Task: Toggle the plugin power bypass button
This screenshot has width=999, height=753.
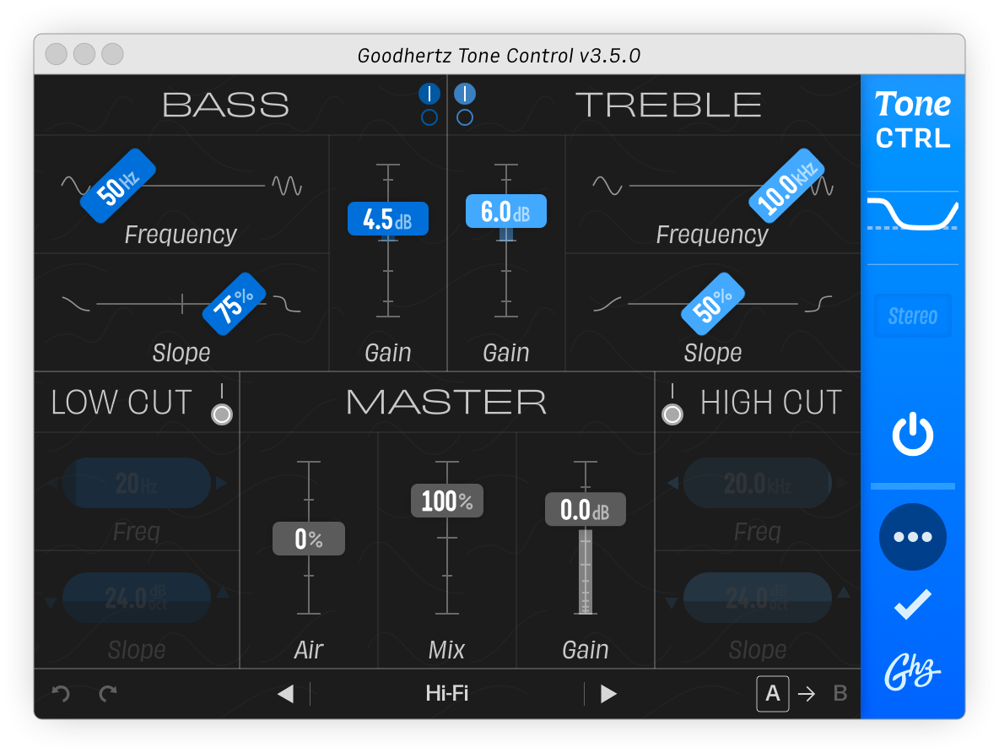Action: 912,434
